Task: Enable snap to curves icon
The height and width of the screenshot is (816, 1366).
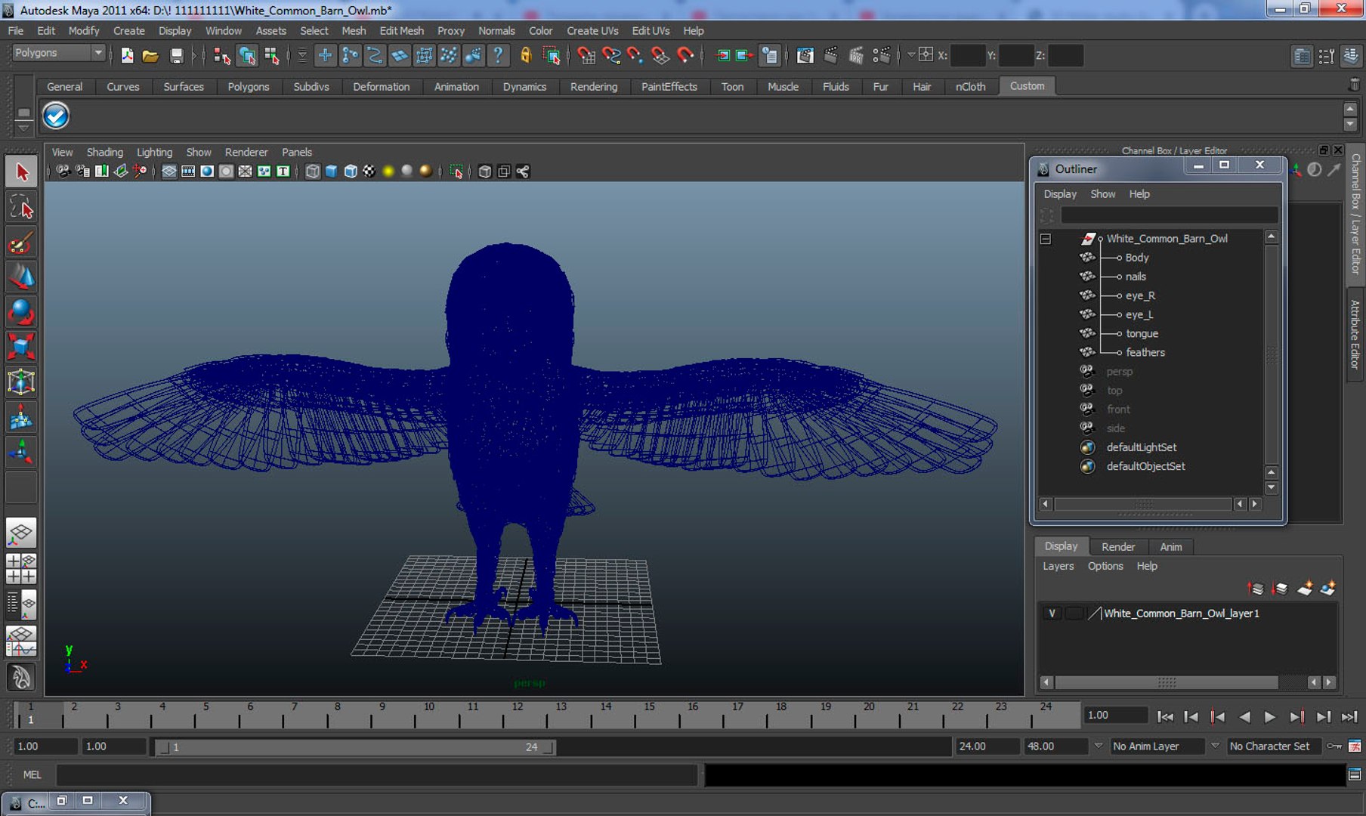Action: (610, 55)
